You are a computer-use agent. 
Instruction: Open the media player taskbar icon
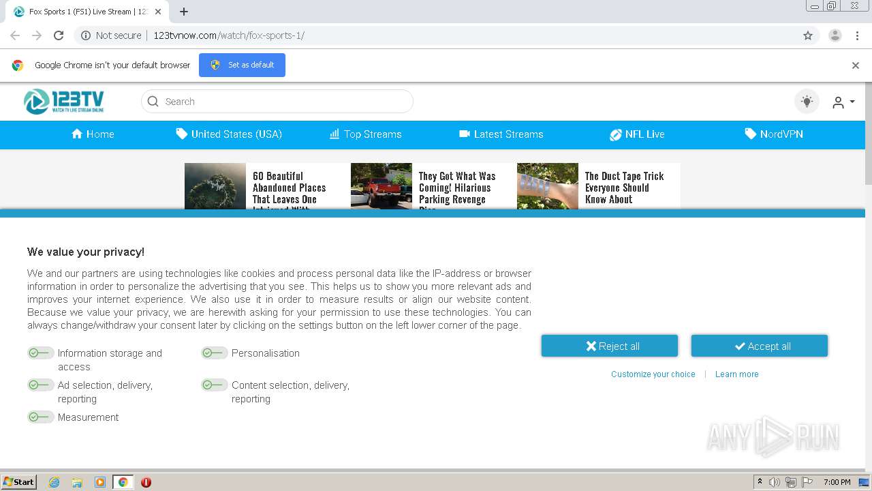coord(100,482)
